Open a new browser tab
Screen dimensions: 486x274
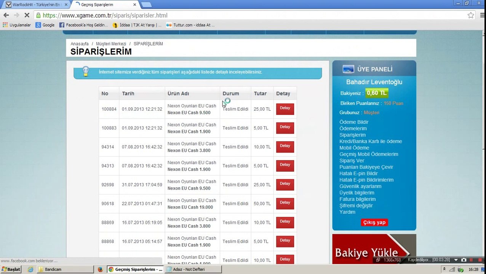coord(146,5)
